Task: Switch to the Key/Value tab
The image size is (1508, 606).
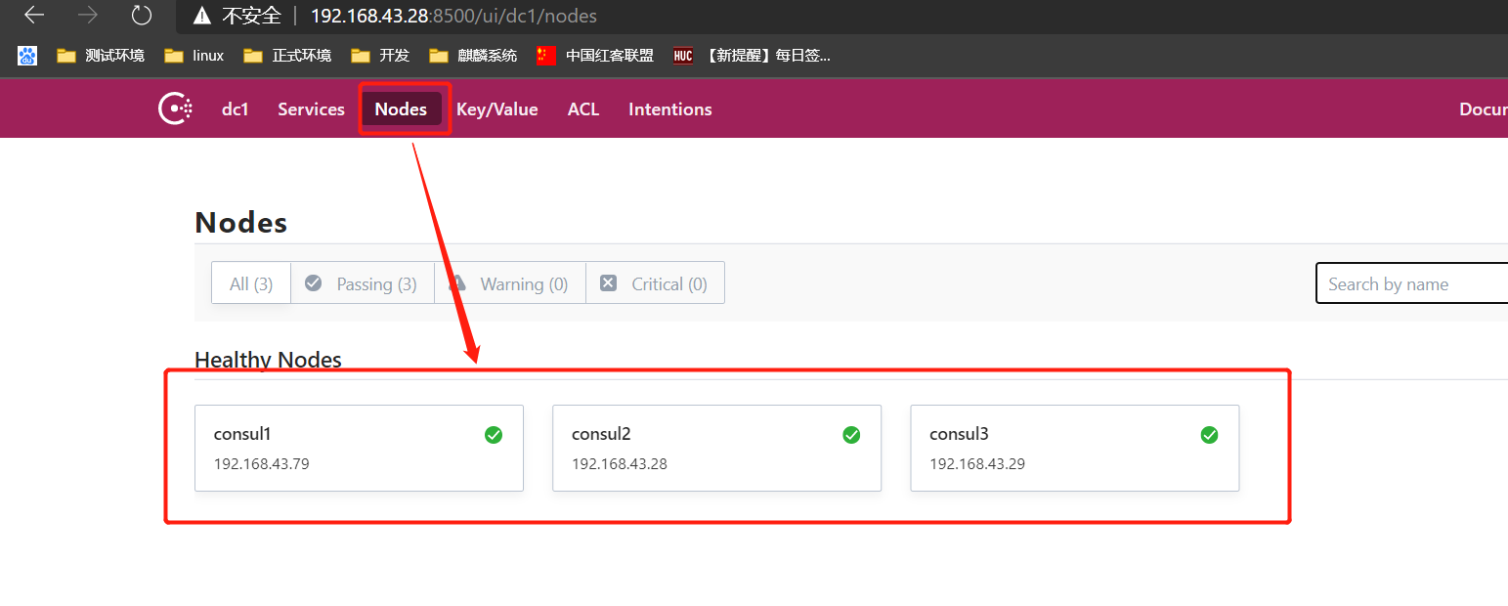Action: pos(497,109)
